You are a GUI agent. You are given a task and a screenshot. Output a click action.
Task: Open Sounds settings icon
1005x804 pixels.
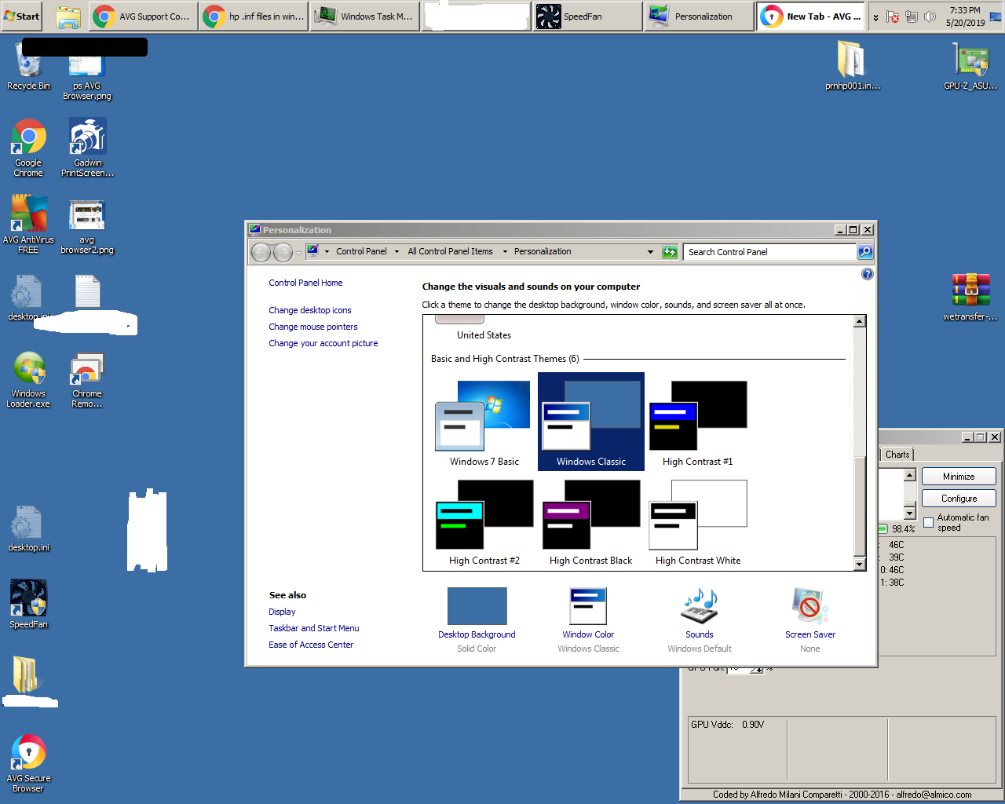pos(700,606)
